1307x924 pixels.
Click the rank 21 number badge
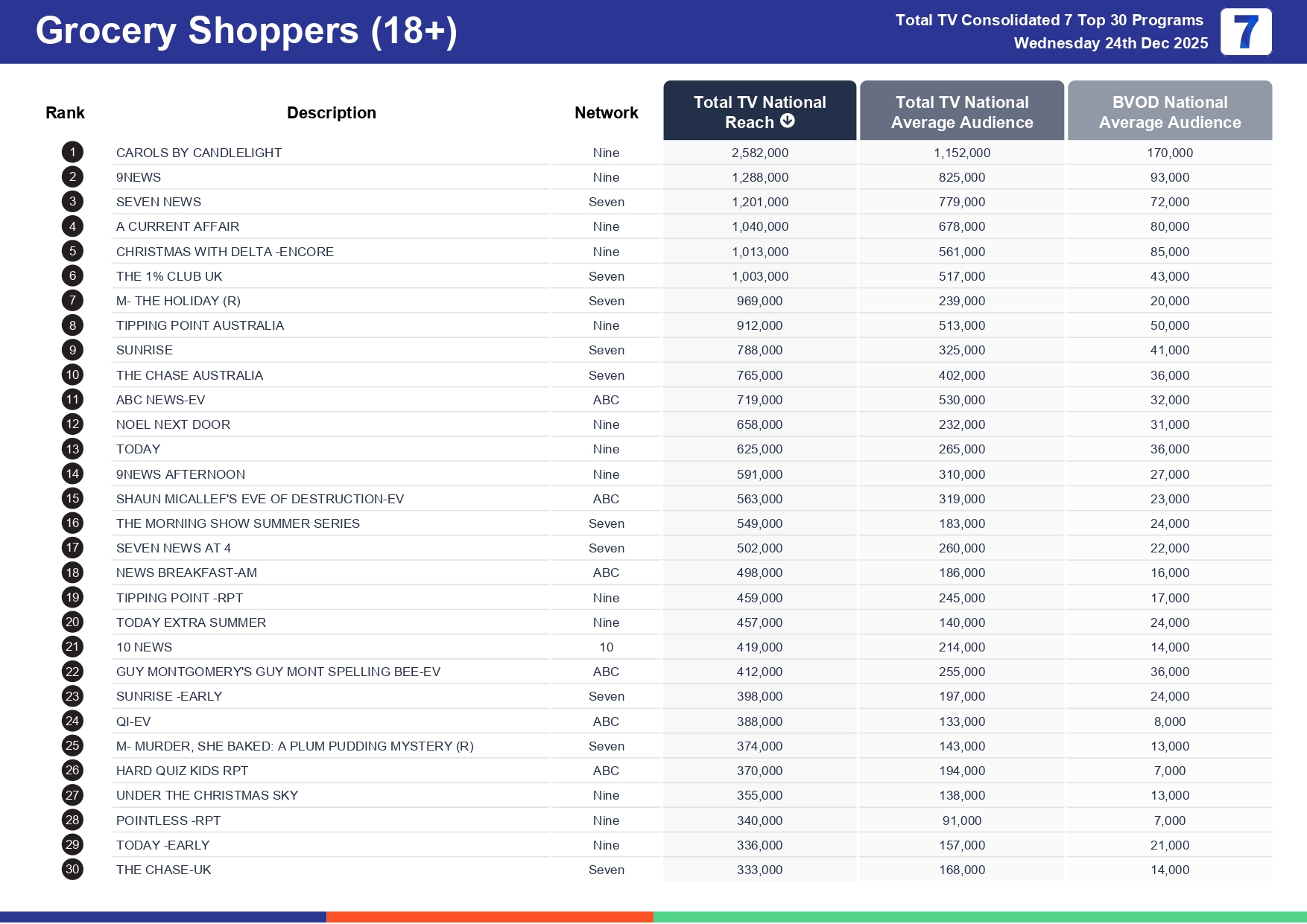(72, 647)
